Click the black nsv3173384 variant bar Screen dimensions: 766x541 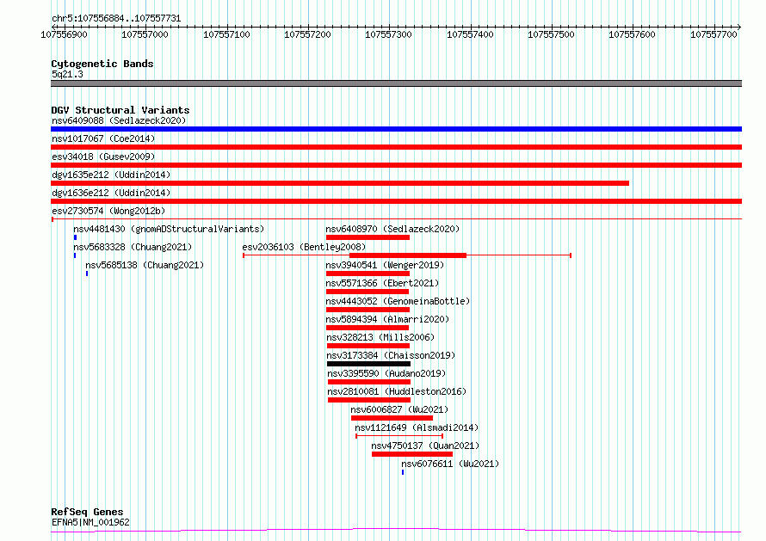(x=369, y=364)
